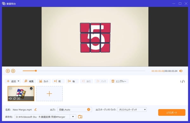Click the save location path field
This screenshot has height=123, width=190.
coord(42,117)
